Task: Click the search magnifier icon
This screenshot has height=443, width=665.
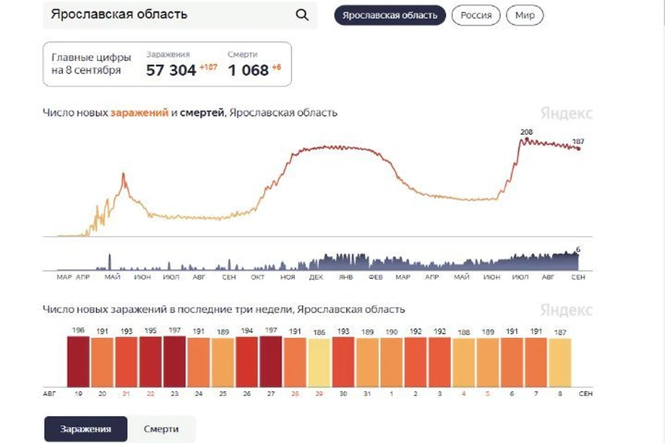Action: tap(302, 15)
